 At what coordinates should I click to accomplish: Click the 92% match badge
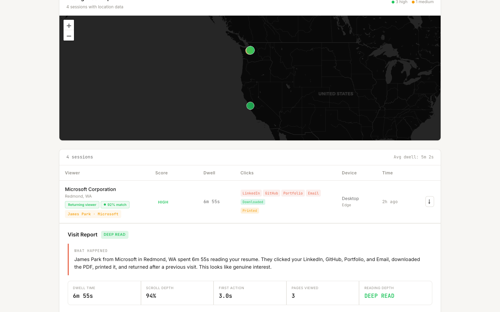click(115, 205)
